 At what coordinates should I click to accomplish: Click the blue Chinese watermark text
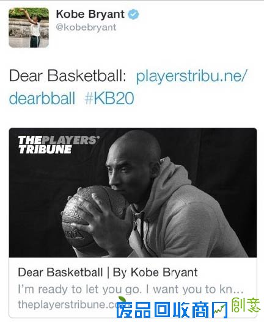pos(172,310)
